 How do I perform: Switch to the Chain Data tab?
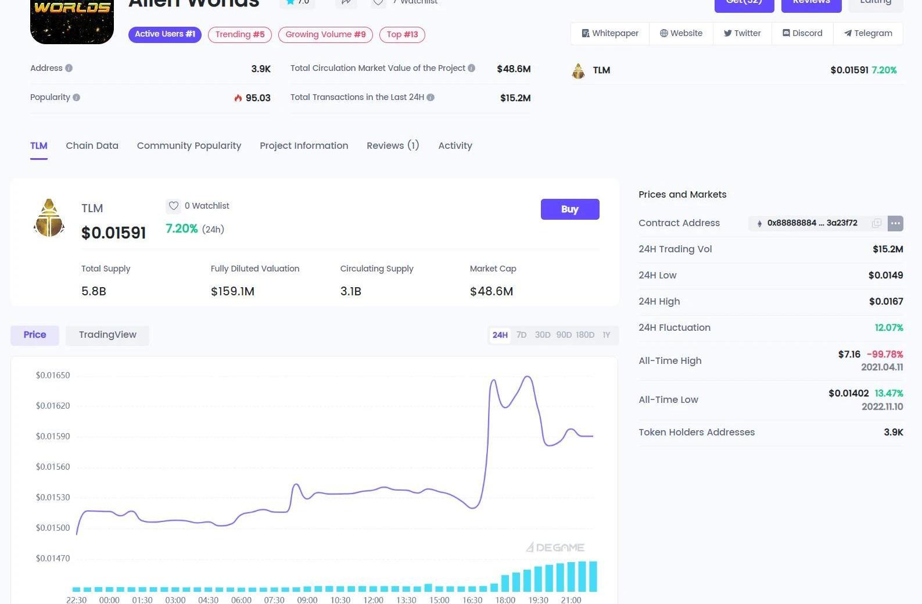pyautogui.click(x=92, y=146)
